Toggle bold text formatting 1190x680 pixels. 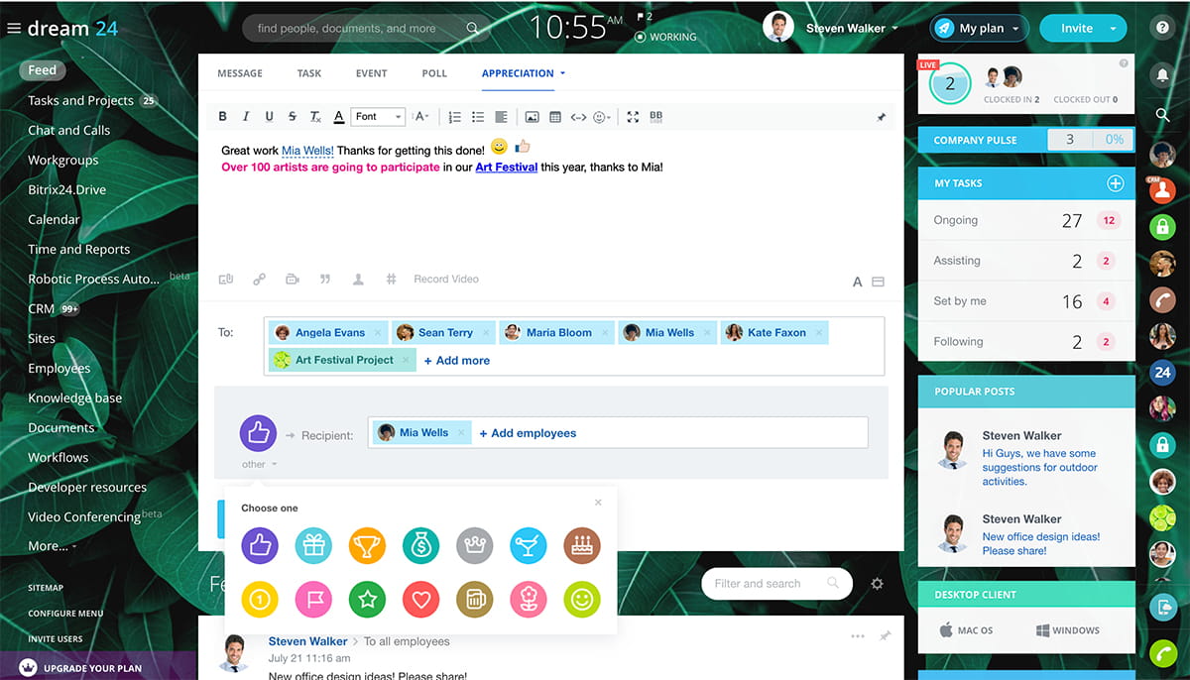click(223, 117)
